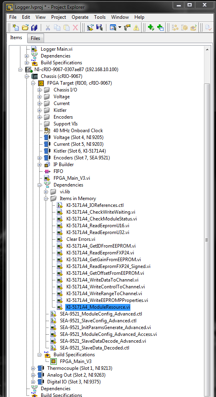Click the green plus Add Target icon

click(151, 28)
